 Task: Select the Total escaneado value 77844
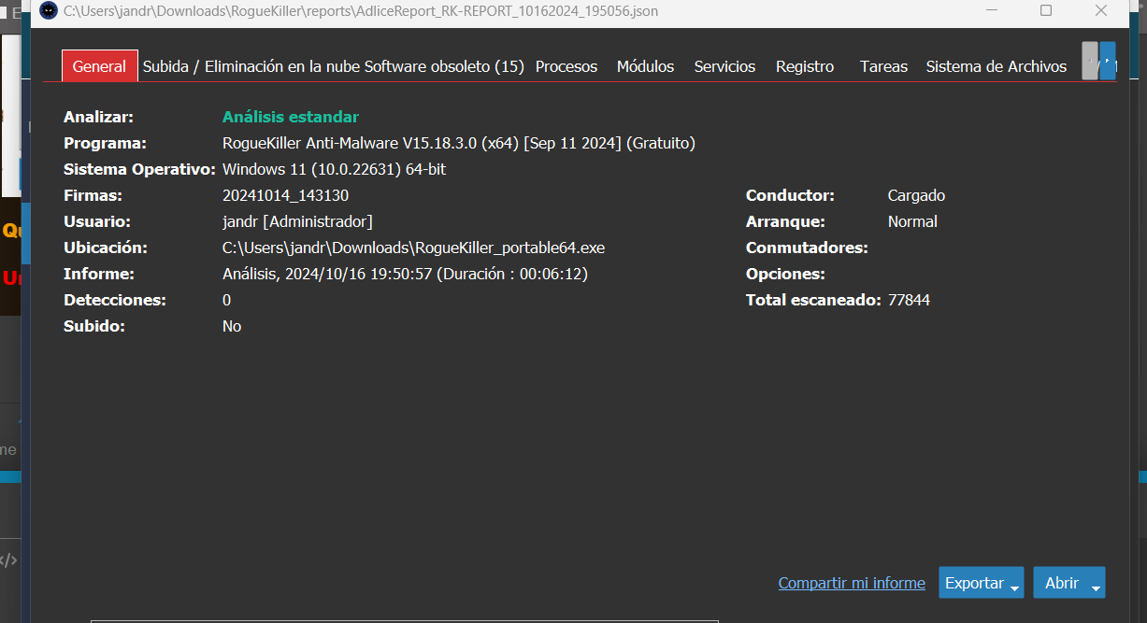909,300
